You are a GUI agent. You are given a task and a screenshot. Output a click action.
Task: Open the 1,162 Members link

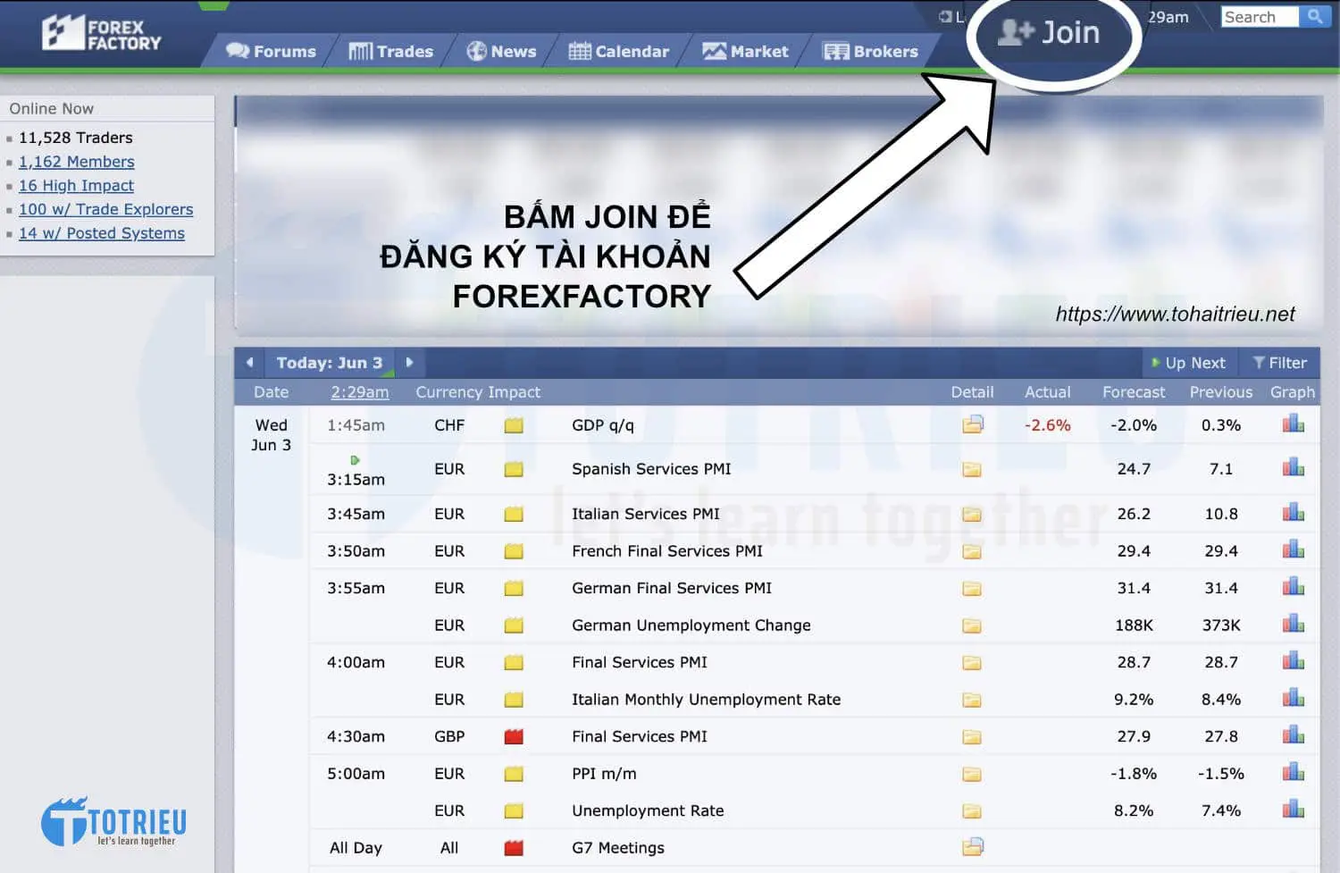[x=77, y=162]
